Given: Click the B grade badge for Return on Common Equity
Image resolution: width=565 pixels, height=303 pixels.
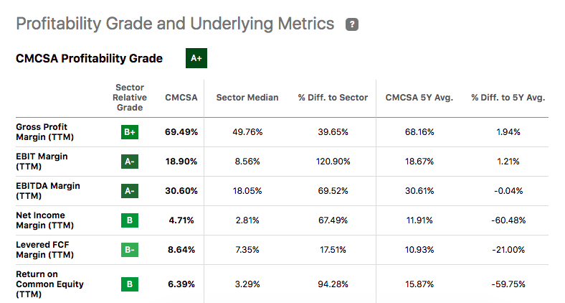Looking at the screenshot, I should coord(130,284).
